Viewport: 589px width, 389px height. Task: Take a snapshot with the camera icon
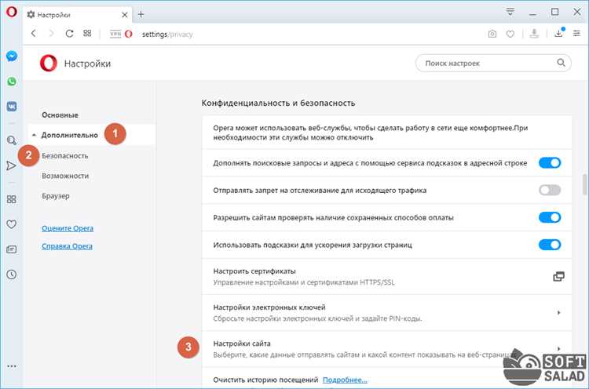click(x=492, y=34)
